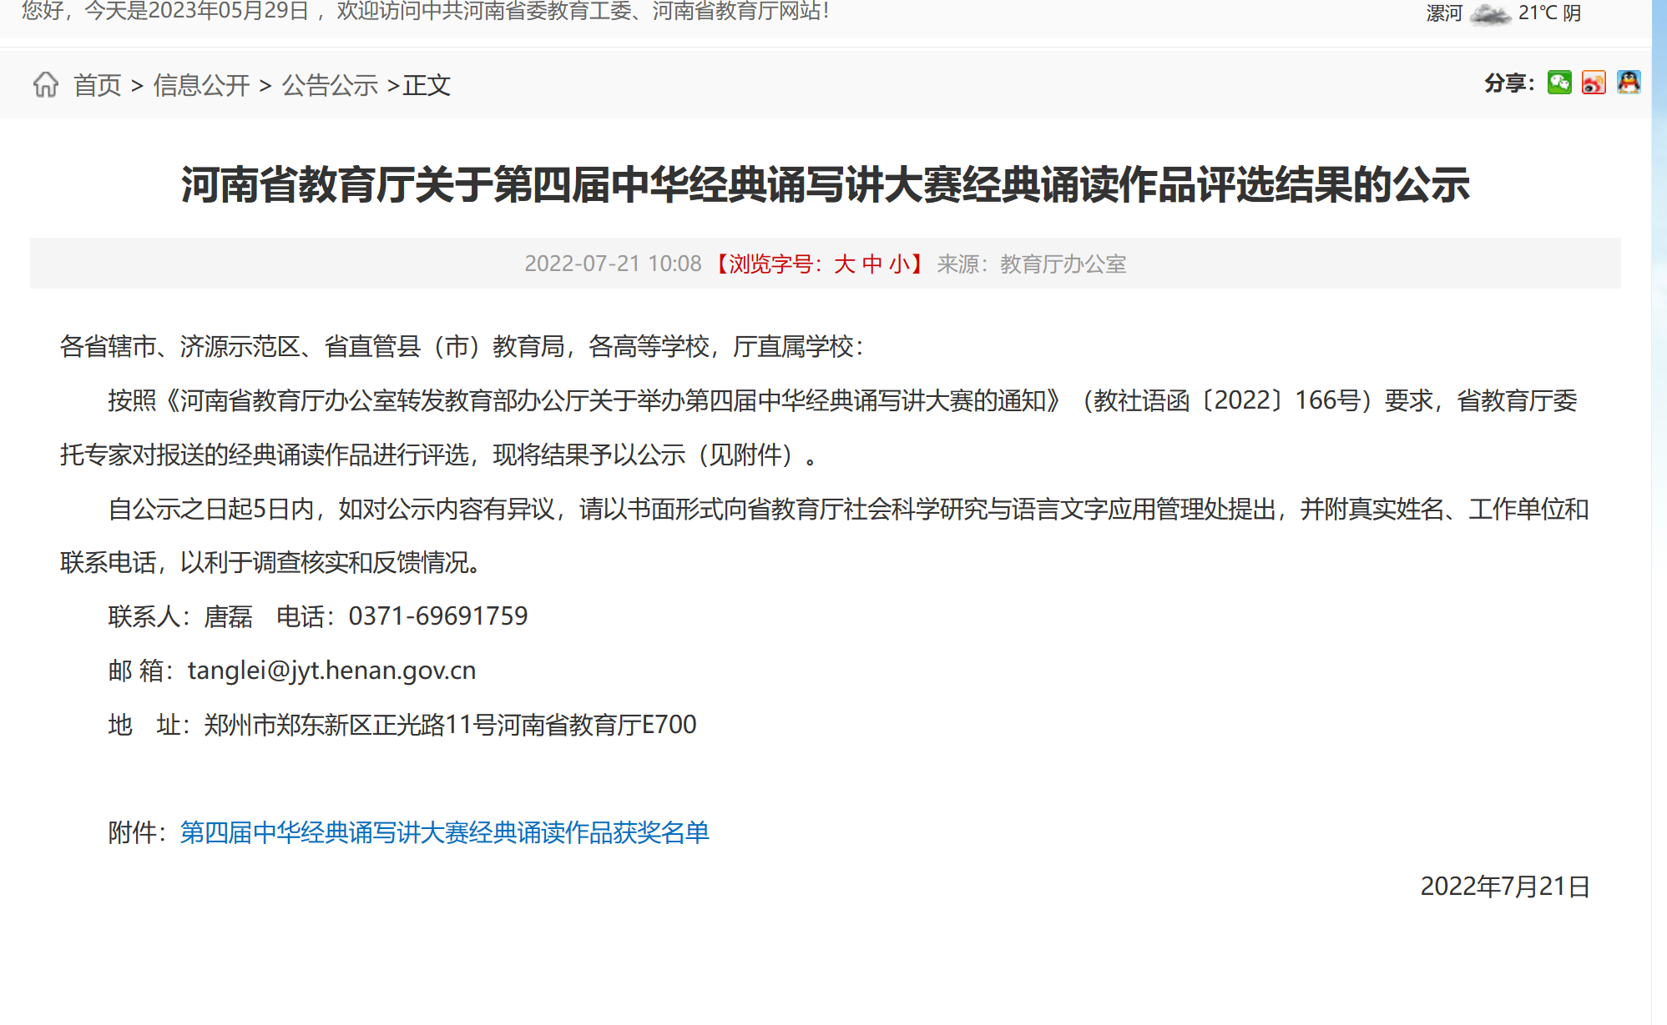The height and width of the screenshot is (1025, 1667).
Task: Click the tanglei@jyt.henan.gov.cn email address
Action: coord(332,671)
